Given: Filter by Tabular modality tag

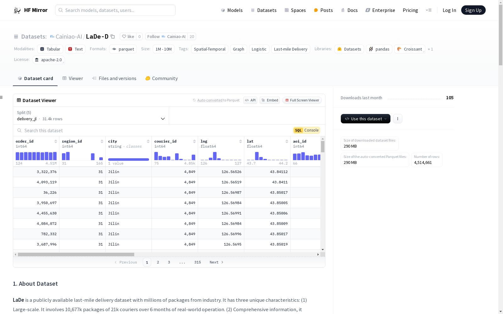Looking at the screenshot, I should (x=50, y=49).
